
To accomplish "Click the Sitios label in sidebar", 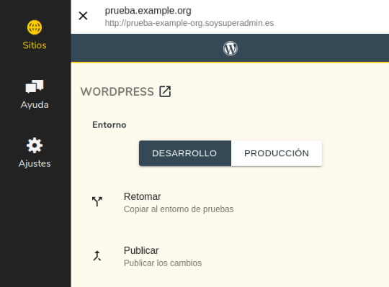I will [x=35, y=45].
